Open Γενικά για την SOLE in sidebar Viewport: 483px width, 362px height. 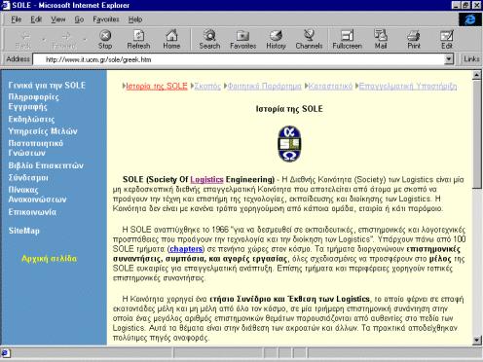[47, 86]
